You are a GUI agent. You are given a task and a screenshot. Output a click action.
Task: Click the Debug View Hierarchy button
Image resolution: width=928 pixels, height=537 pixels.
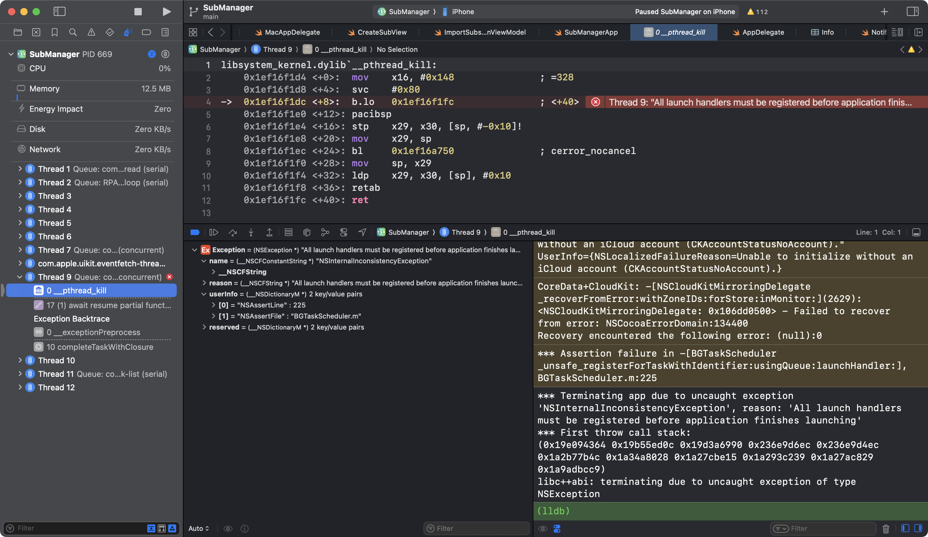point(307,232)
